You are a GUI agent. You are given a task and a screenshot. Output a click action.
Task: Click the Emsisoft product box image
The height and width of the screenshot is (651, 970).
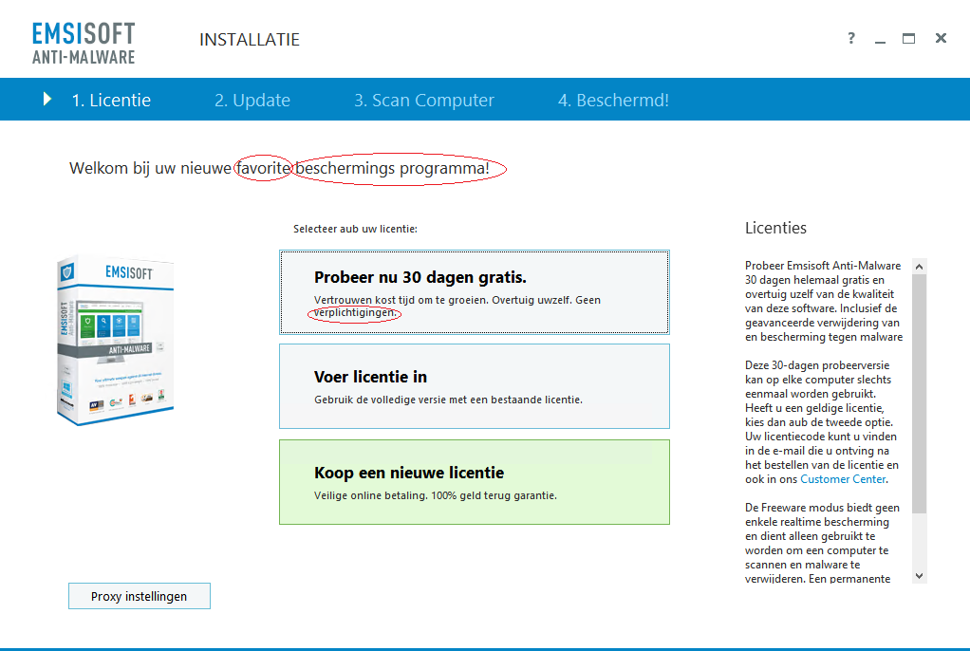[x=115, y=340]
